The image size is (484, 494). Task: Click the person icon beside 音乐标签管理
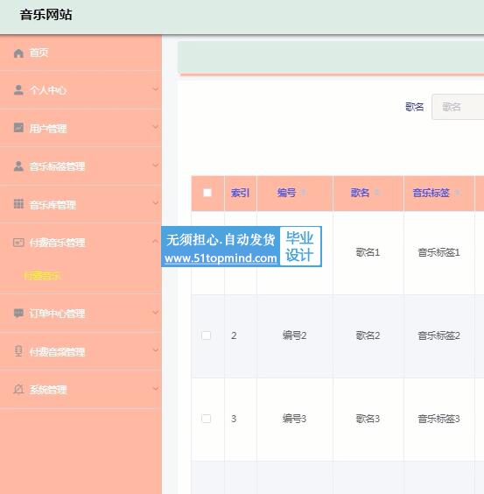[18, 166]
